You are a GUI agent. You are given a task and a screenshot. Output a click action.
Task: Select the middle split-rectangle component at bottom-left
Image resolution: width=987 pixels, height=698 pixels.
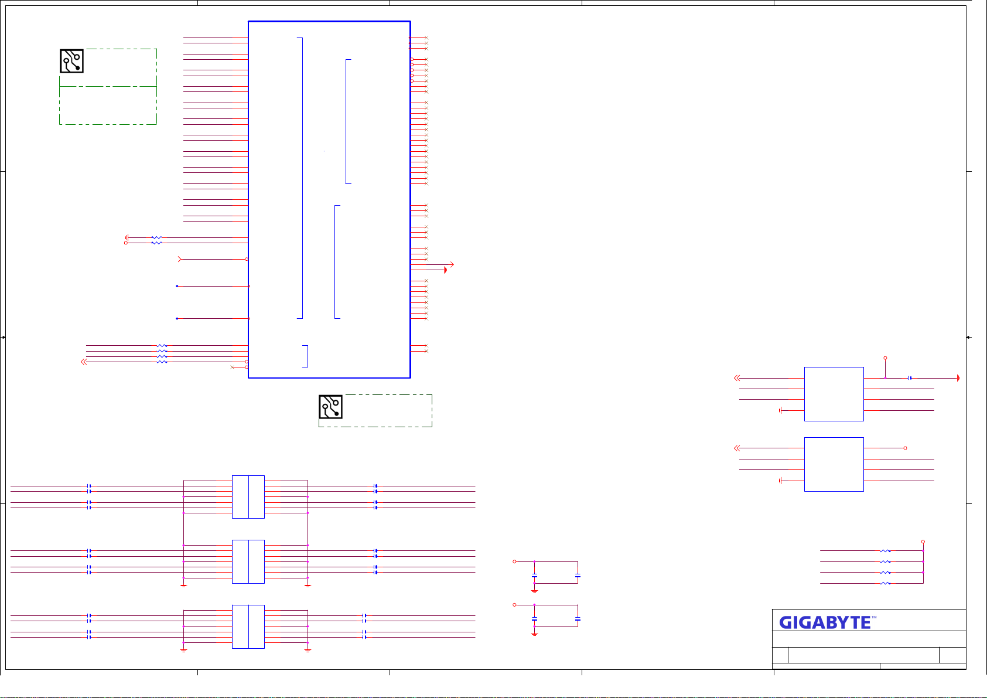[248, 561]
